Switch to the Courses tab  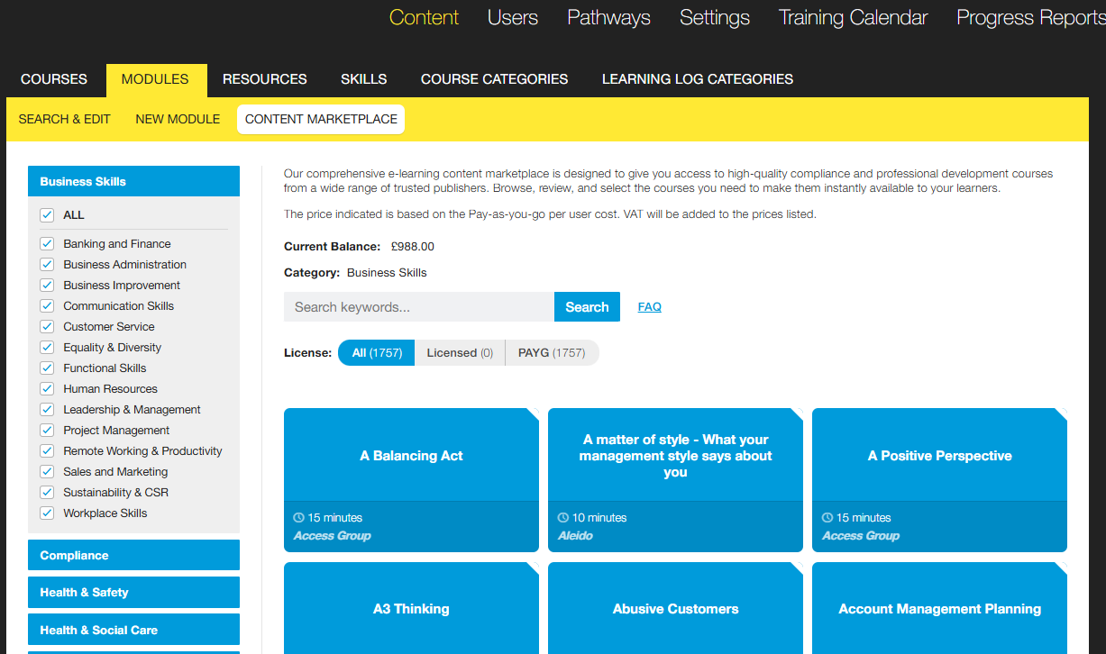pos(54,79)
